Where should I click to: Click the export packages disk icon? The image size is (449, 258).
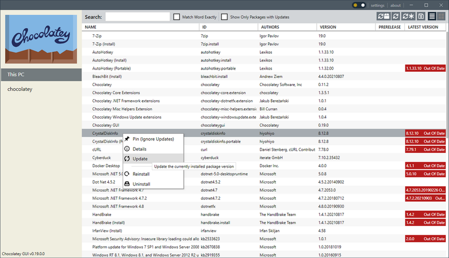420,17
